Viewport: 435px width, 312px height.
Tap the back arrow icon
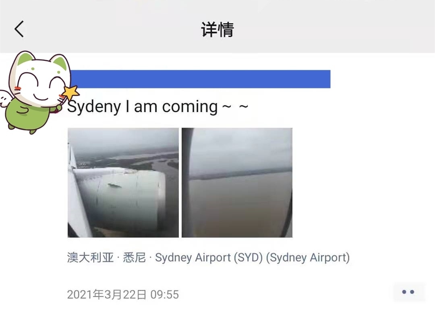(x=19, y=29)
